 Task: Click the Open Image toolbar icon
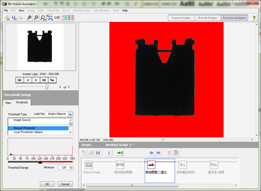click(7, 17)
